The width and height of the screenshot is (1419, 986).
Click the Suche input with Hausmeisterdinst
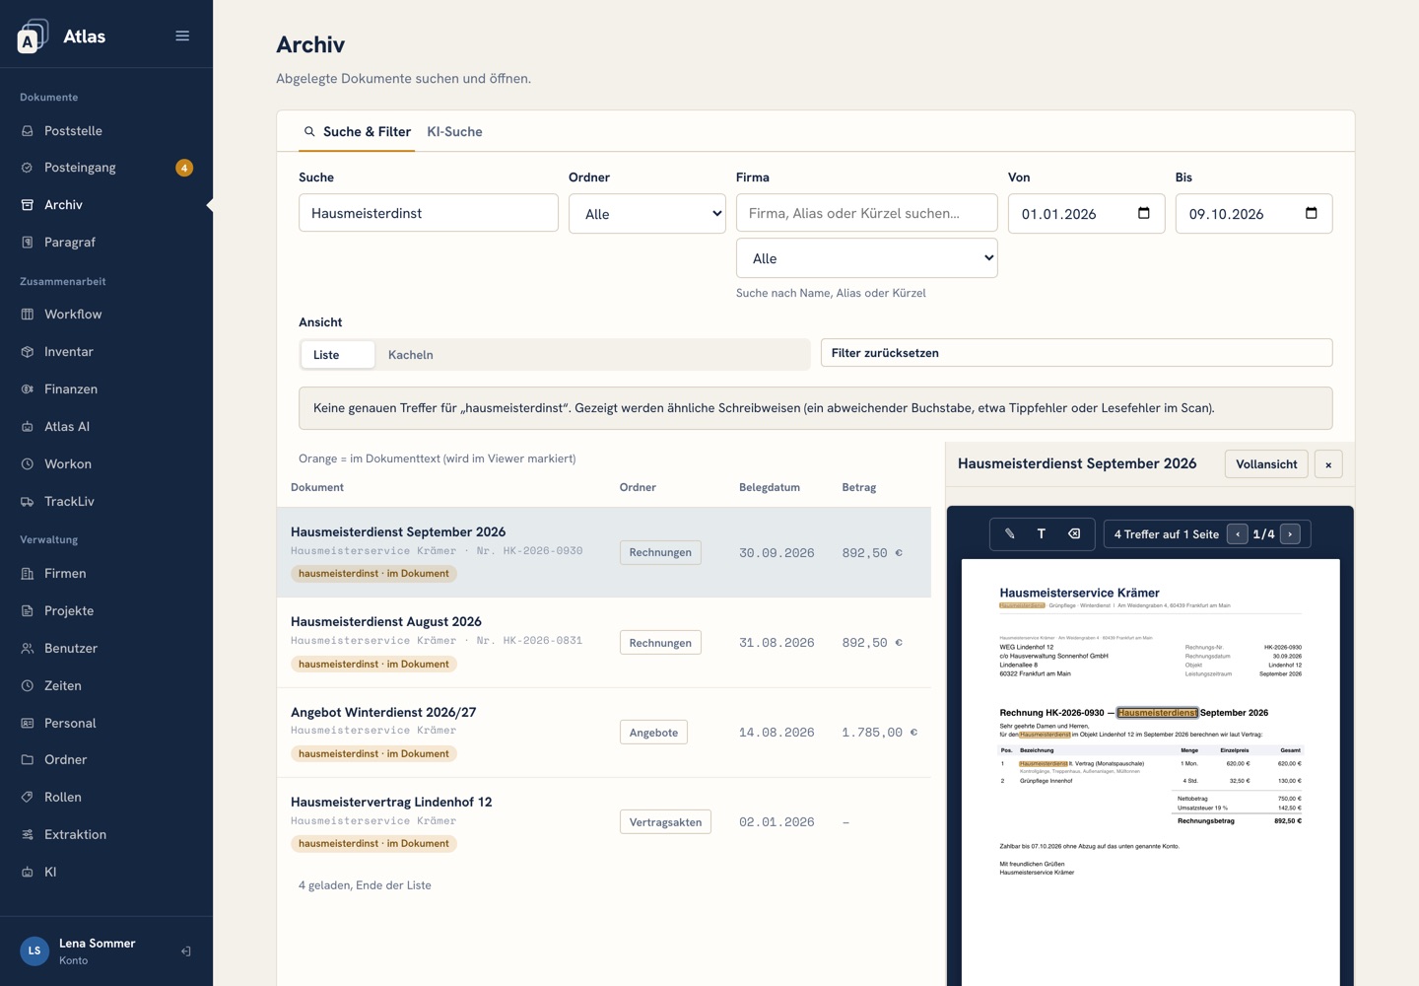pos(429,213)
